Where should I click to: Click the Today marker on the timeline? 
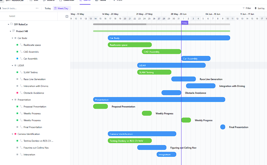184,23
